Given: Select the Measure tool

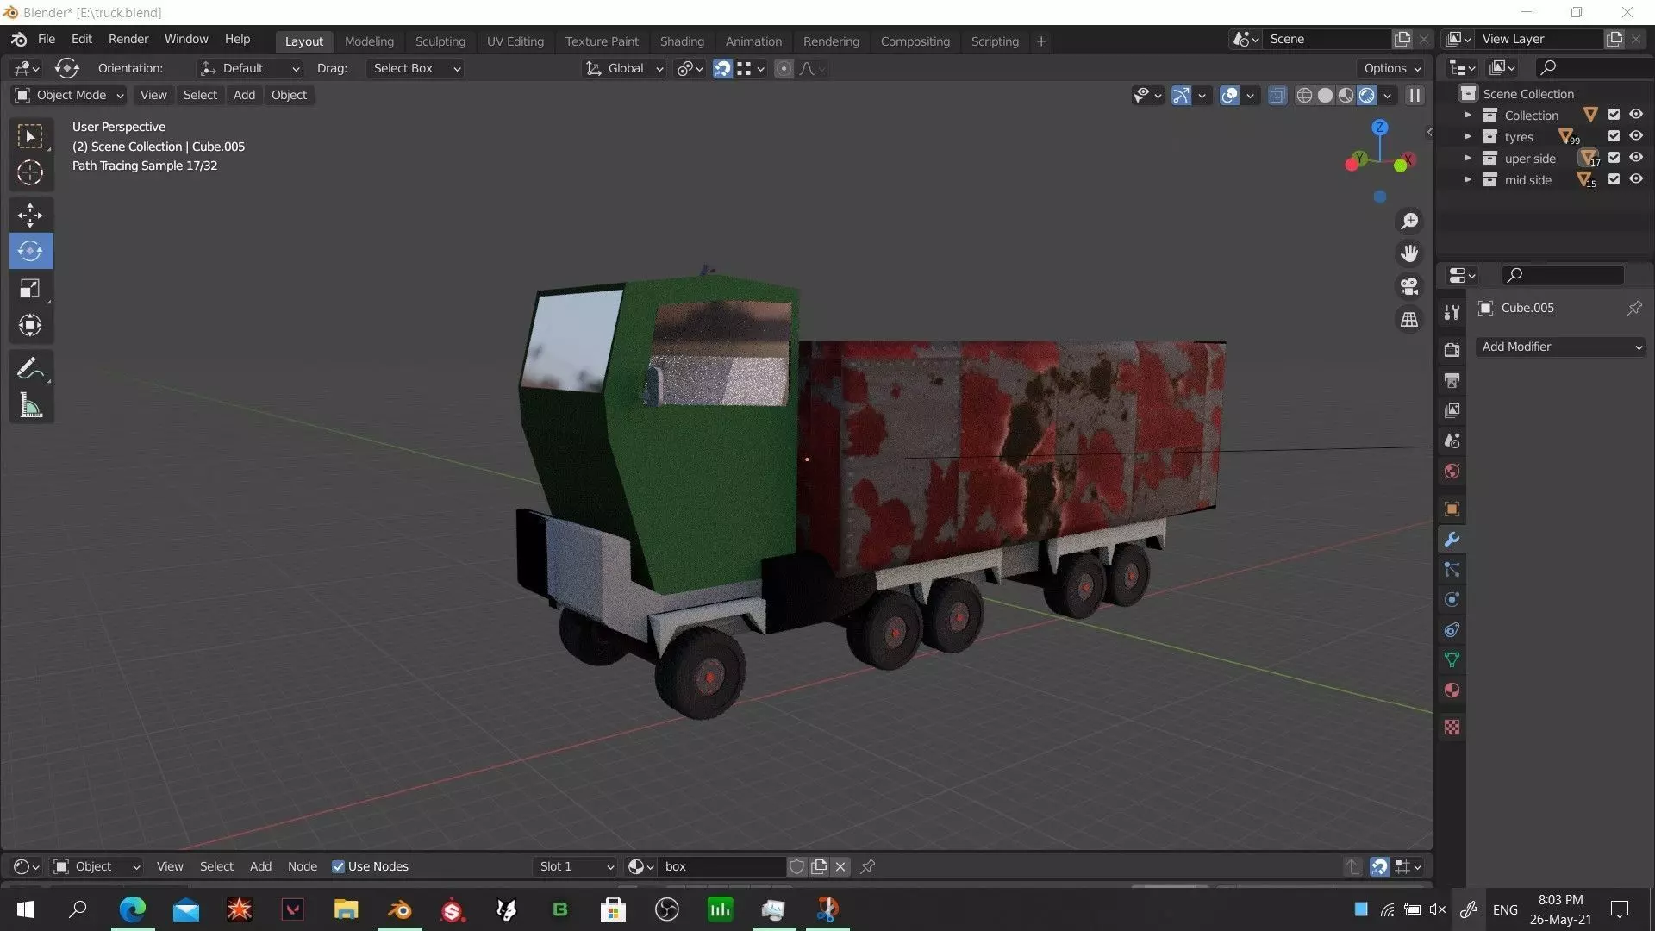Looking at the screenshot, I should [30, 405].
